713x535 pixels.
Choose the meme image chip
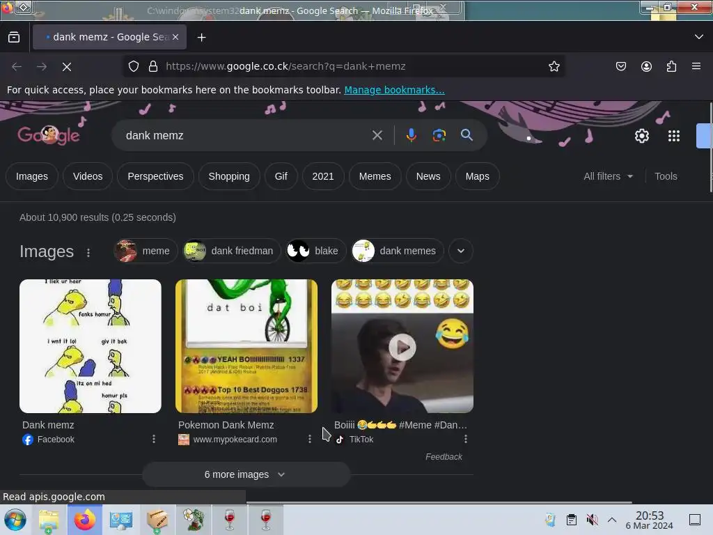[146, 251]
